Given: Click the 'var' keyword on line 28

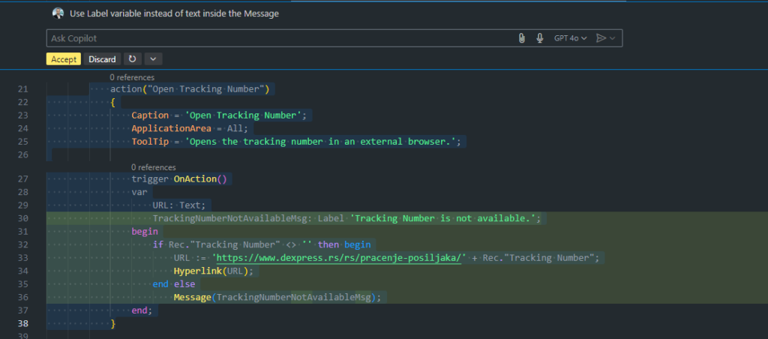Looking at the screenshot, I should [x=139, y=192].
